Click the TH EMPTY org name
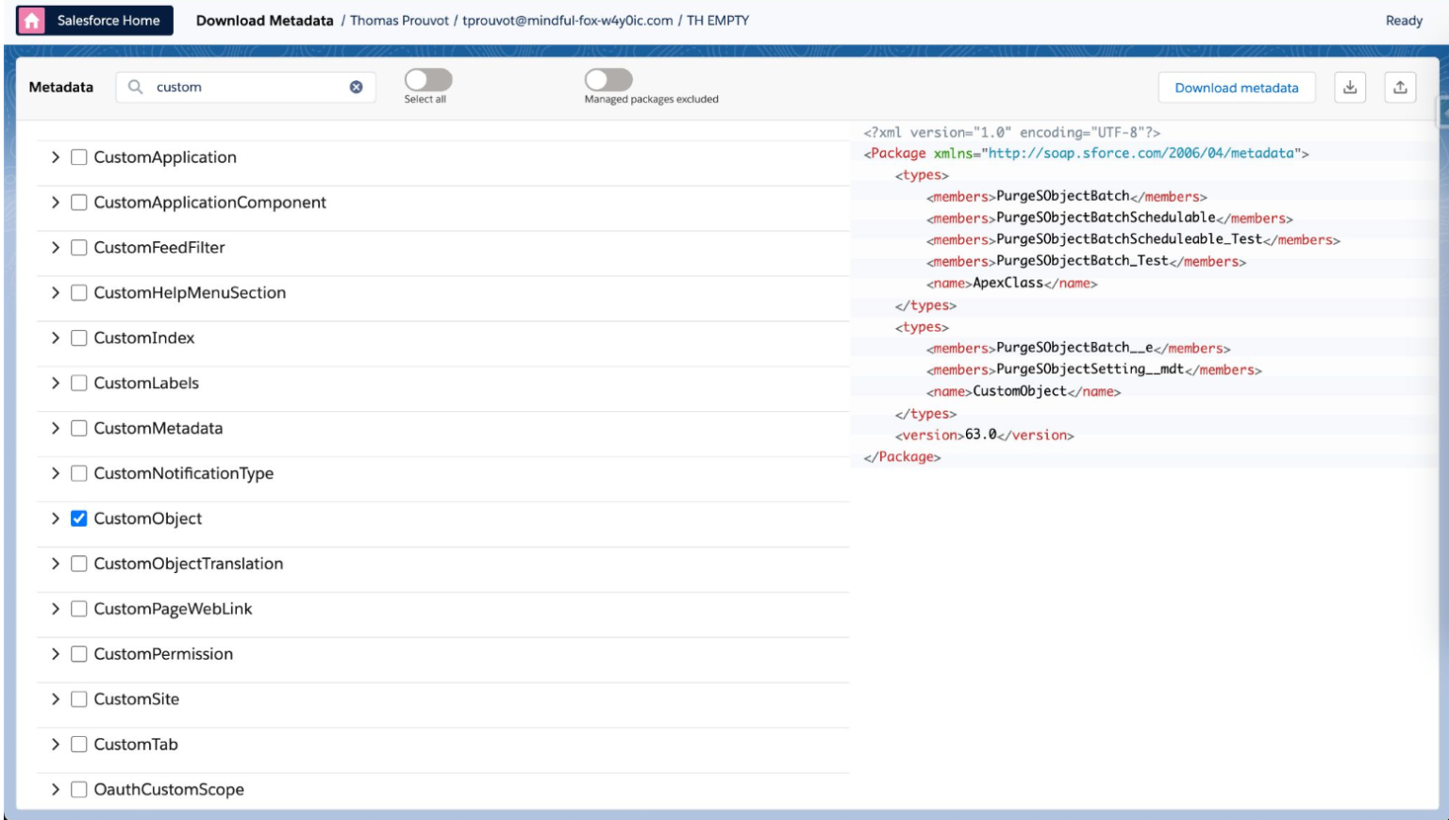Screen dimensions: 1449x820 coord(717,21)
